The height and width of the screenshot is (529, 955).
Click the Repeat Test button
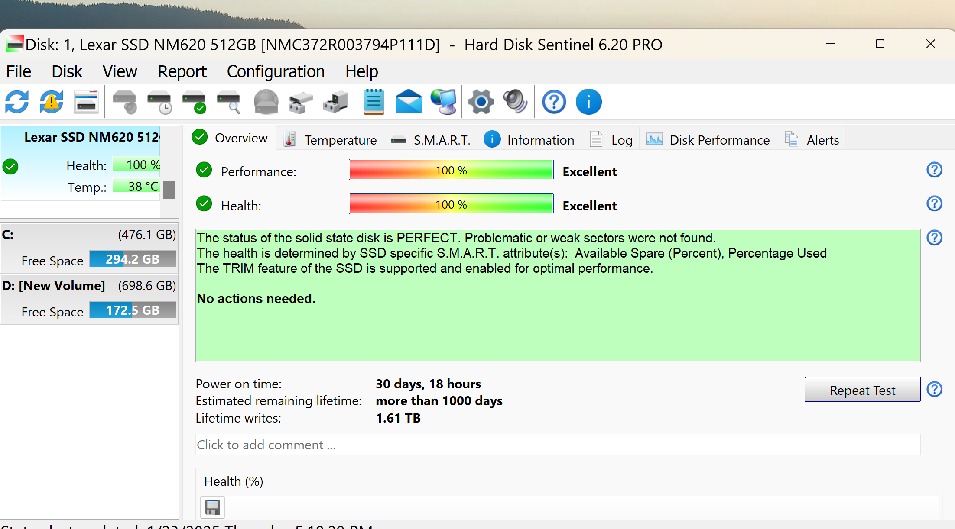(862, 390)
